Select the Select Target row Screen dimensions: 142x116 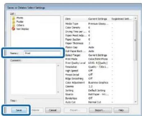(99, 55)
